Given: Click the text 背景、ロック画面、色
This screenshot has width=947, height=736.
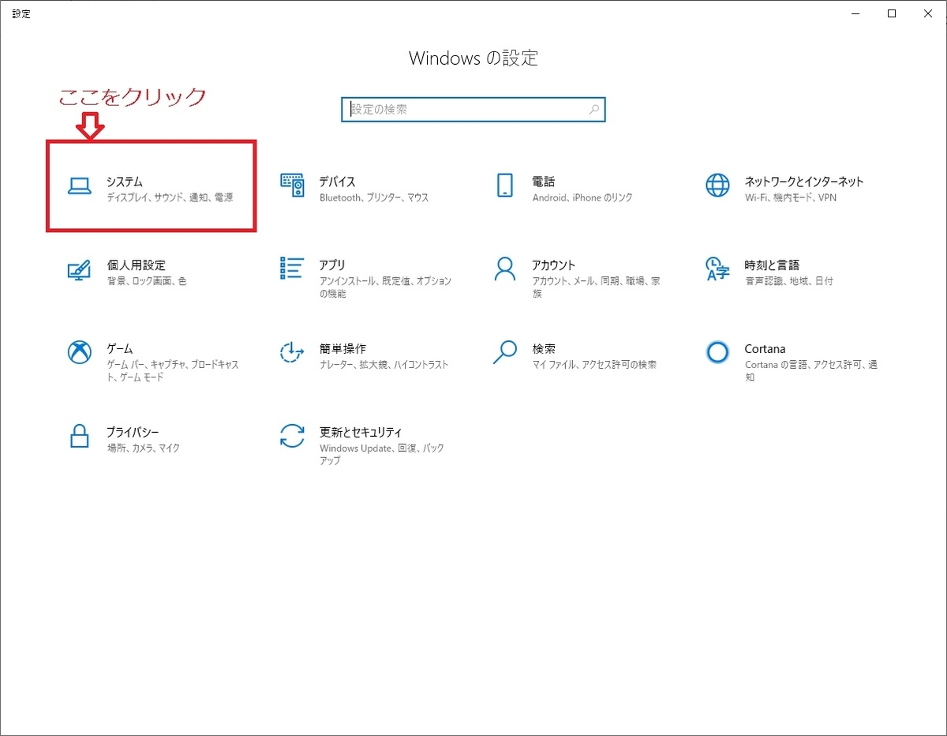Looking at the screenshot, I should 147,281.
